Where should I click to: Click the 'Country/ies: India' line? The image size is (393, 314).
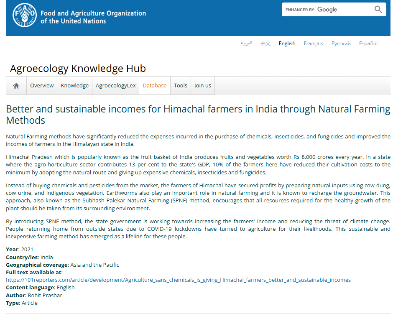(29, 258)
